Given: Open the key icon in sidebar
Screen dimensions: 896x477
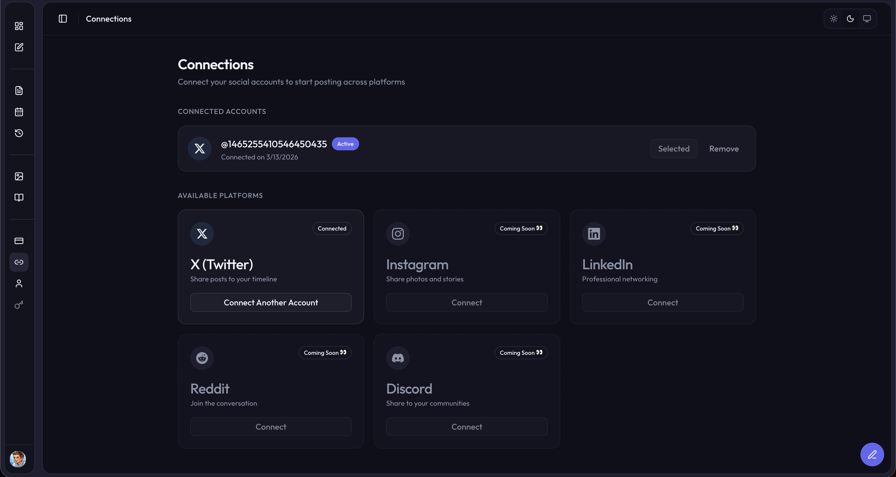Looking at the screenshot, I should pyautogui.click(x=19, y=305).
